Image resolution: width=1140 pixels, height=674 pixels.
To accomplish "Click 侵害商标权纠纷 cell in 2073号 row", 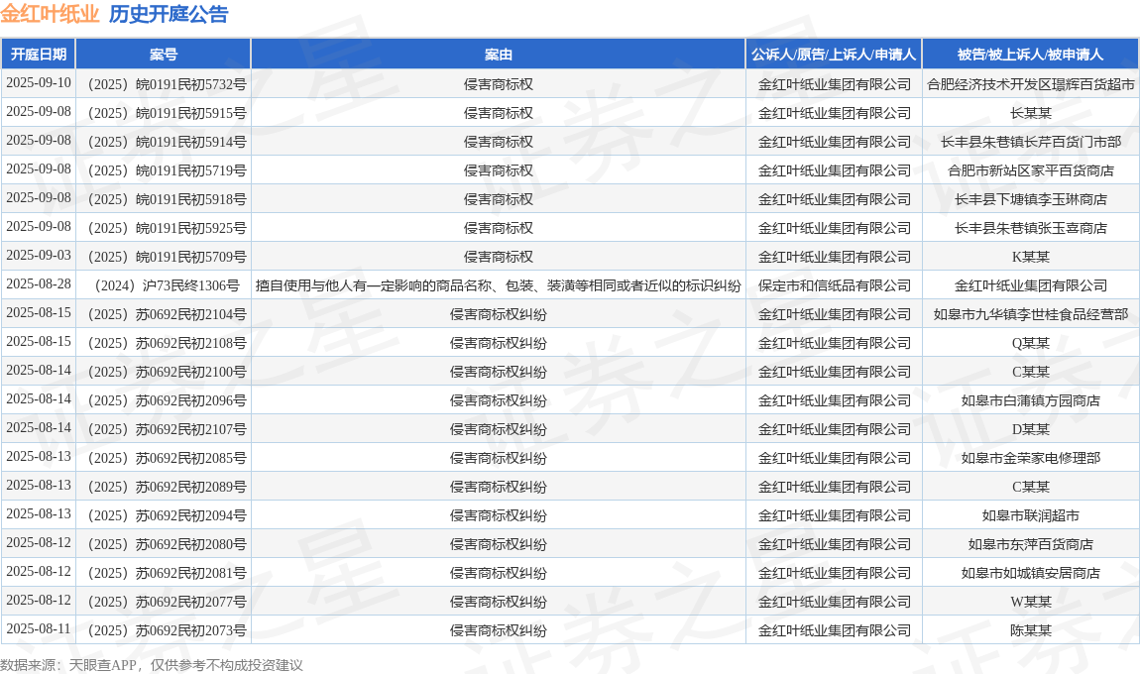I will [498, 630].
